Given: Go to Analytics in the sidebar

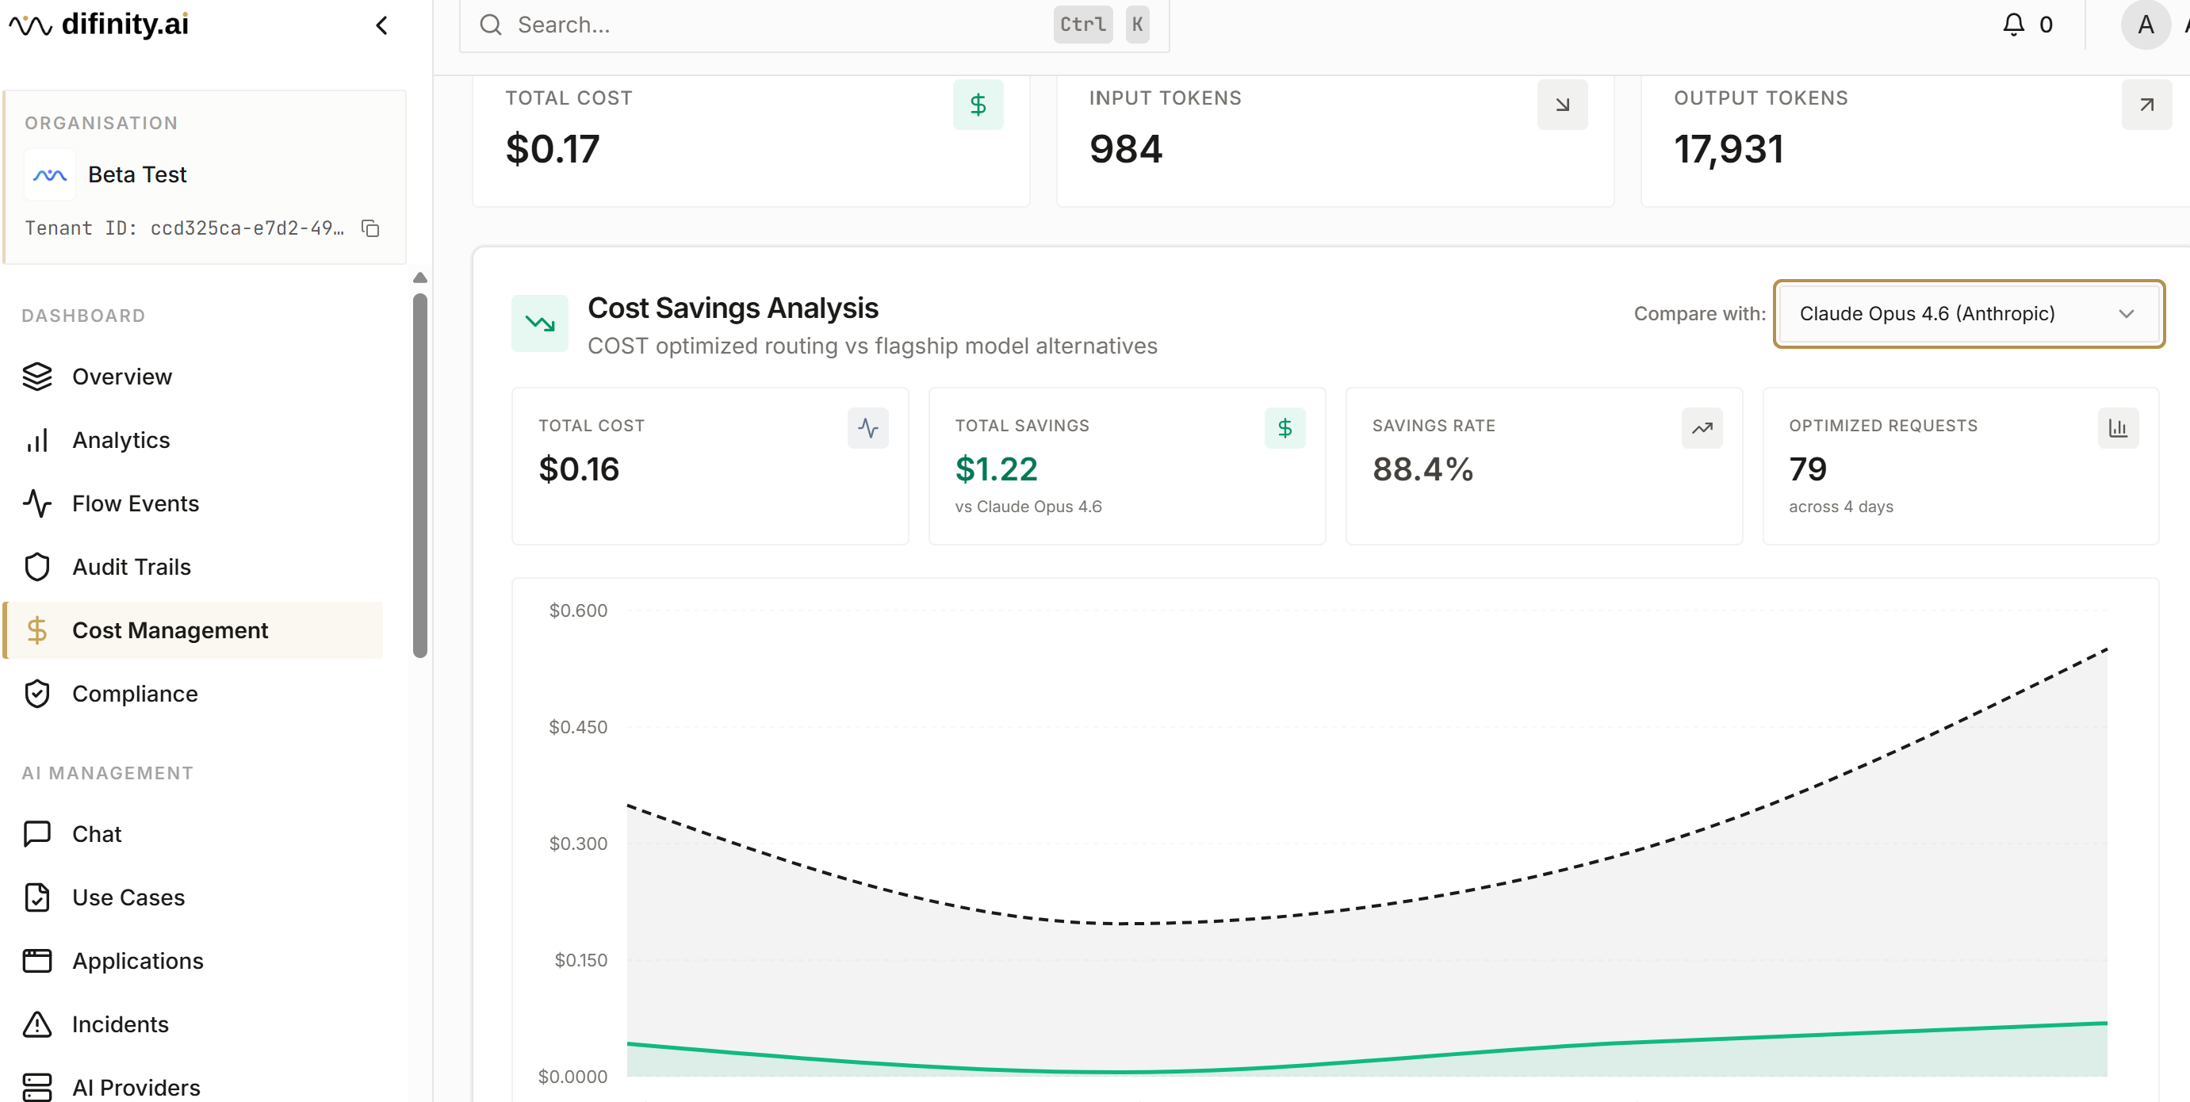Looking at the screenshot, I should (121, 439).
